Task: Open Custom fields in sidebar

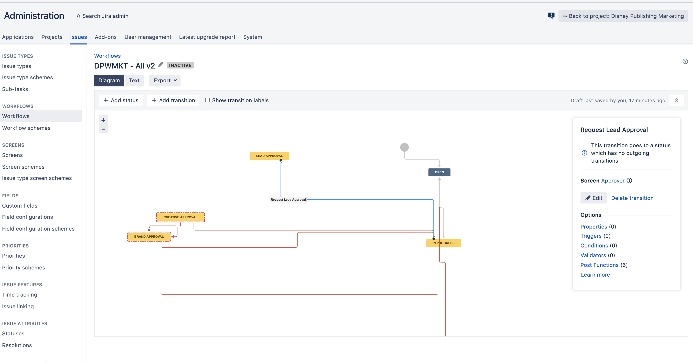Action: (x=20, y=206)
